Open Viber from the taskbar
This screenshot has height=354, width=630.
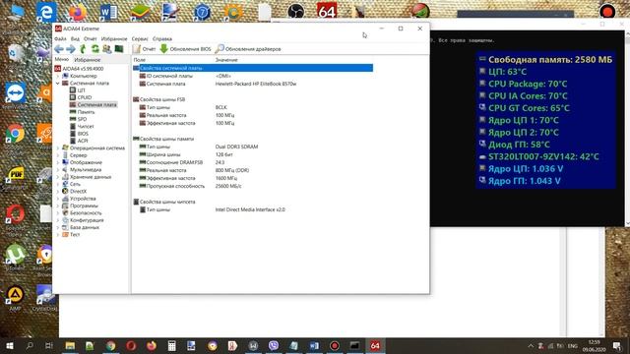click(x=274, y=345)
